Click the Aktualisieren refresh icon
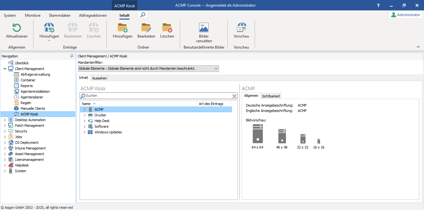The width and height of the screenshot is (424, 210). coord(16,28)
